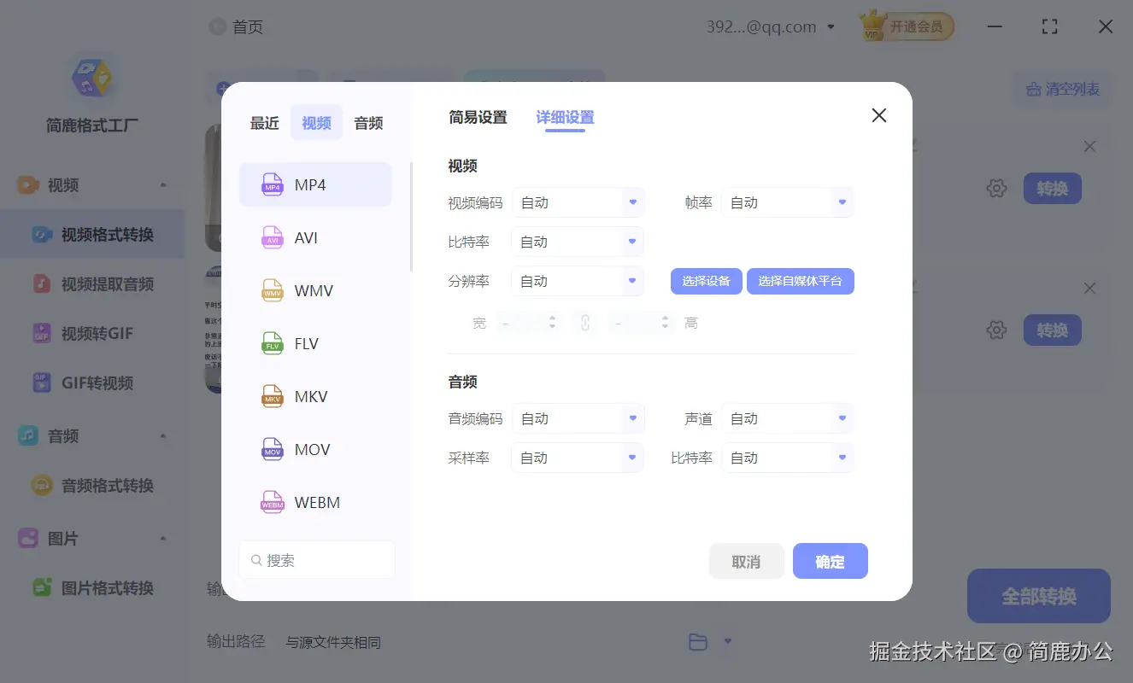Open settings gear for first file
The image size is (1133, 683).
(996, 189)
